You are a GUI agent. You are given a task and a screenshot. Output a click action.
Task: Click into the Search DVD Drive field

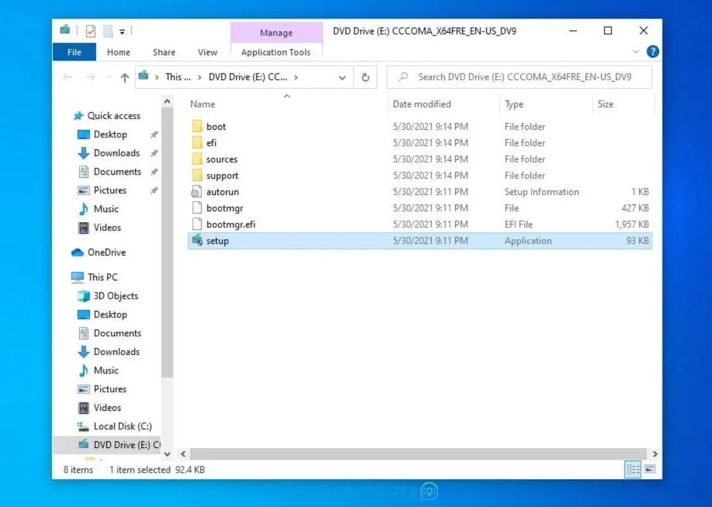[519, 77]
